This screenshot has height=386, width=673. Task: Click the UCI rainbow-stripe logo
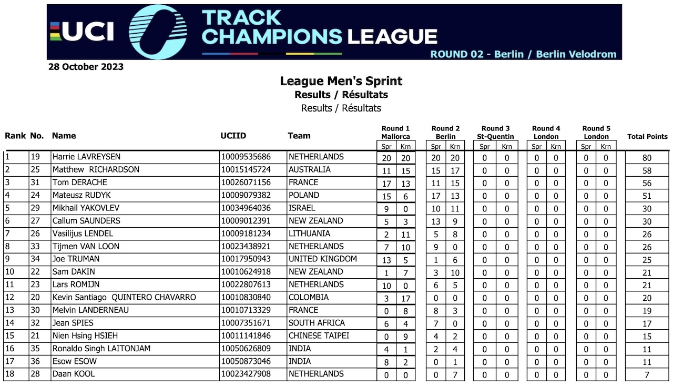[x=82, y=32]
